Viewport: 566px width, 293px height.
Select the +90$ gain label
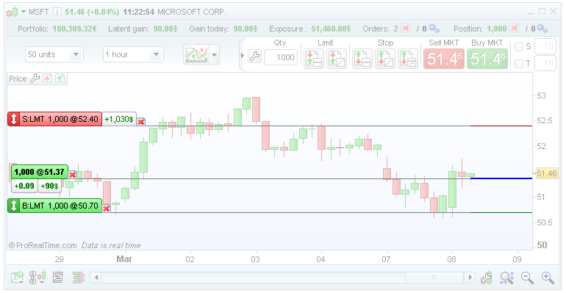click(x=49, y=186)
